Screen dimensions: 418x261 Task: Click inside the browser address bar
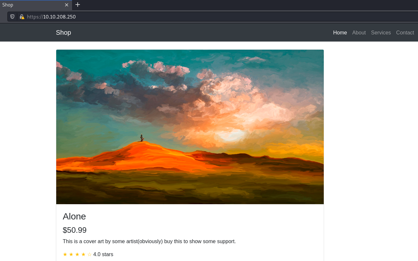tap(130, 16)
